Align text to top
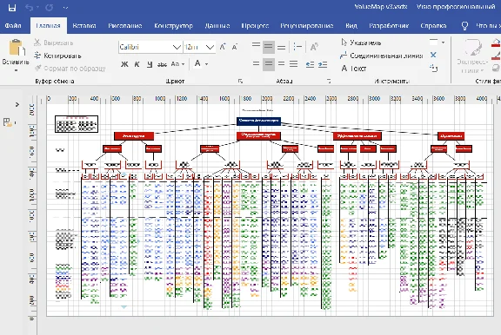501x335 pixels. pos(256,47)
